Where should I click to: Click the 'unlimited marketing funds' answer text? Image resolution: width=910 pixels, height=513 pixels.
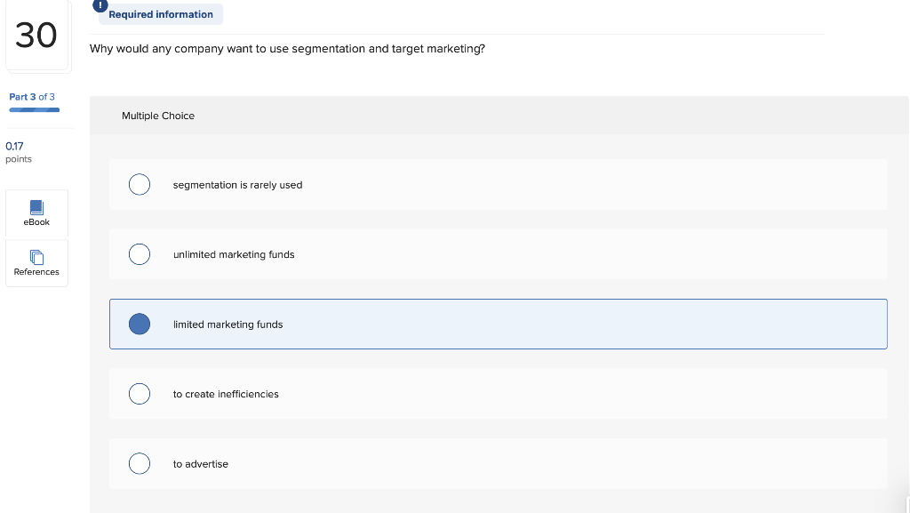point(234,254)
